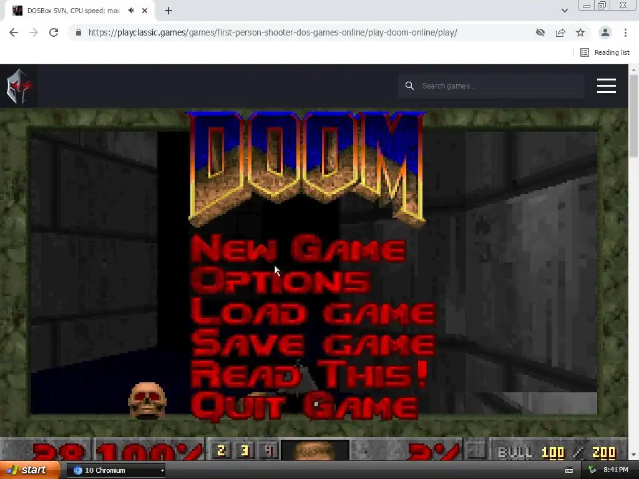Click the Doomguy face in status bar

(315, 450)
